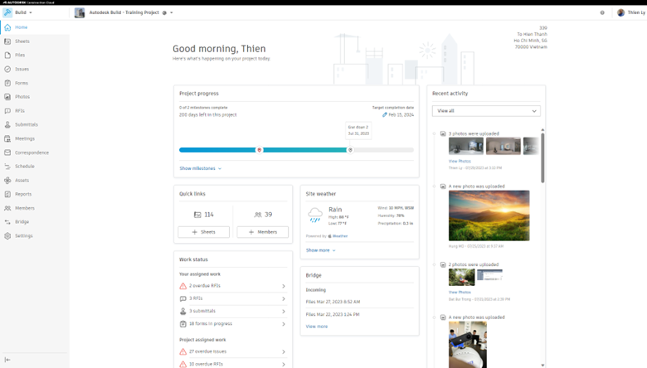
Task: Select the Forms icon in sidebar
Action: pos(7,83)
